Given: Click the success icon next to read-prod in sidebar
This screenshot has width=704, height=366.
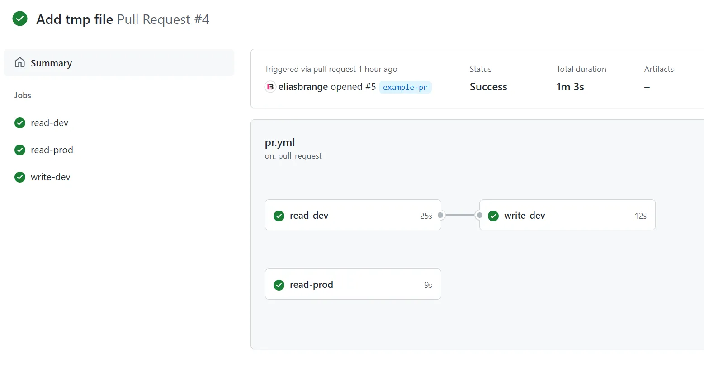Looking at the screenshot, I should (x=19, y=150).
